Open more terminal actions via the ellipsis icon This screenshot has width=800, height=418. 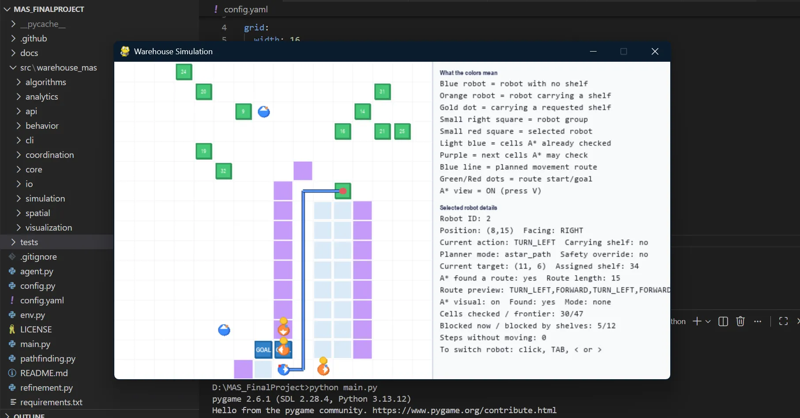click(758, 321)
